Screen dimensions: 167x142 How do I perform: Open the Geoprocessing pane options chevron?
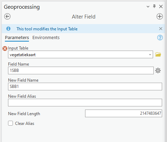pyautogui.click(x=148, y=7)
